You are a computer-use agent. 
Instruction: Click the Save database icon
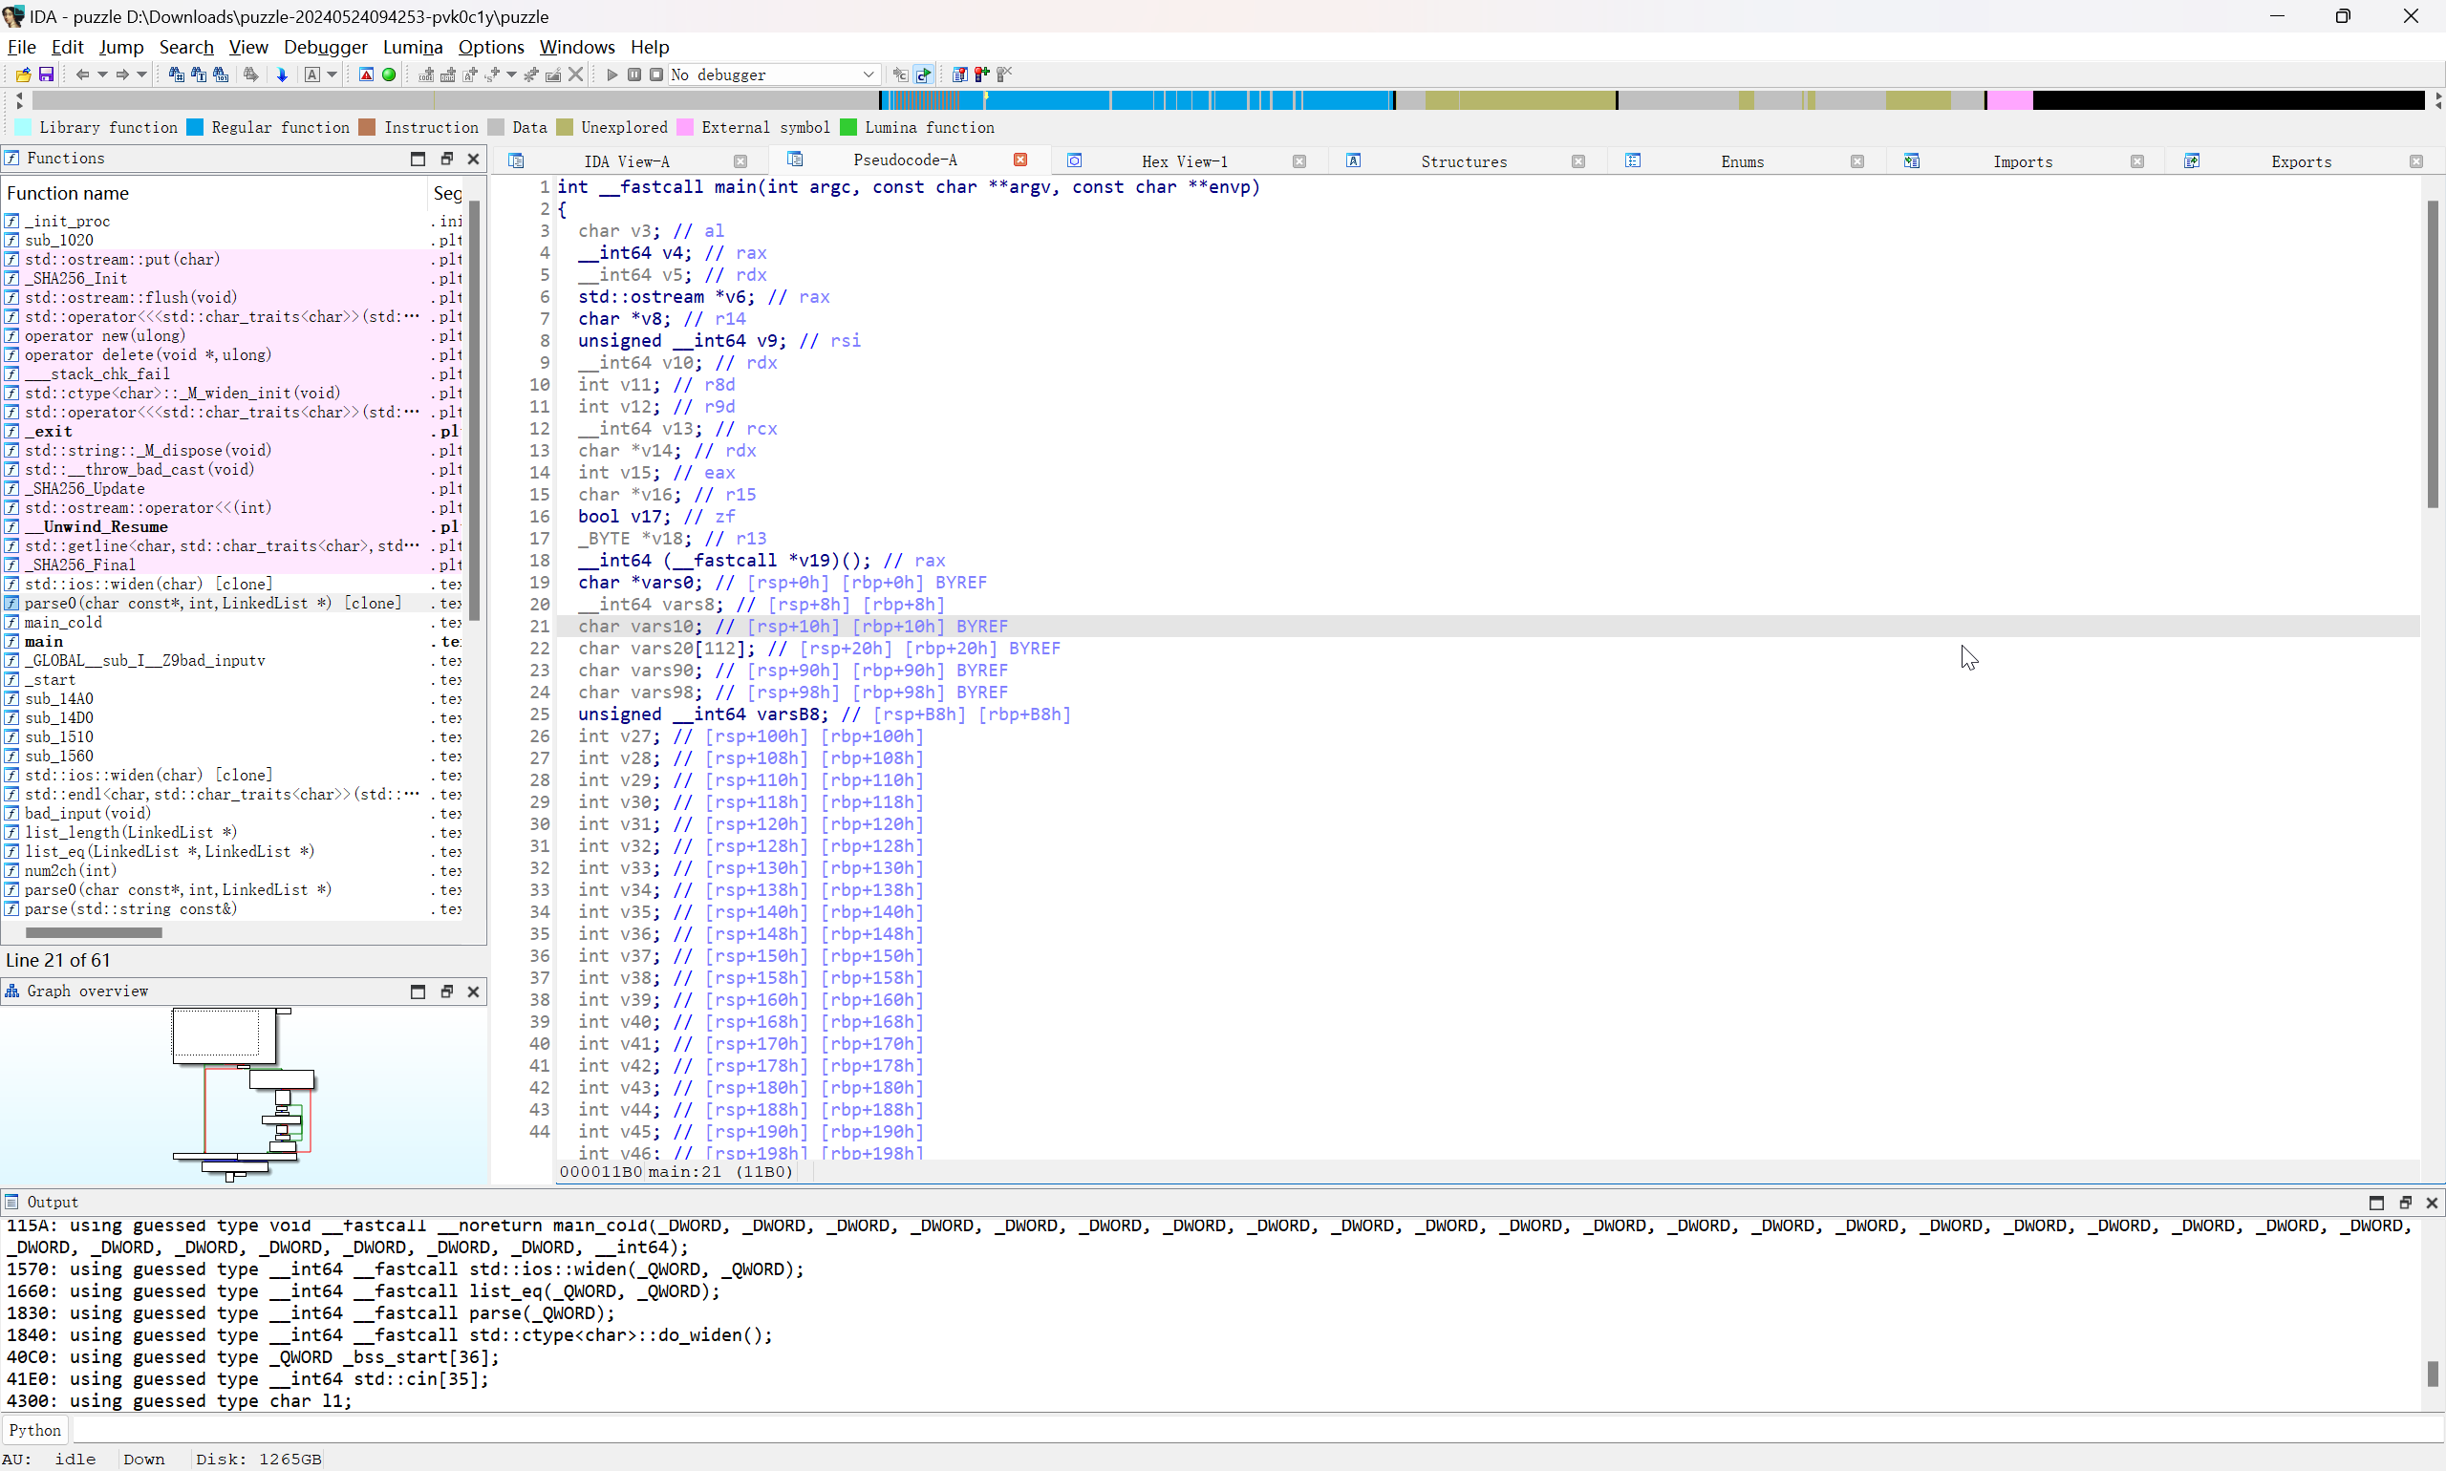point(46,75)
